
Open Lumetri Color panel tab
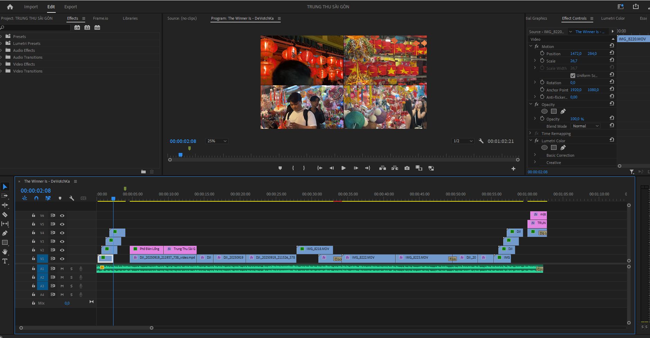click(x=613, y=18)
